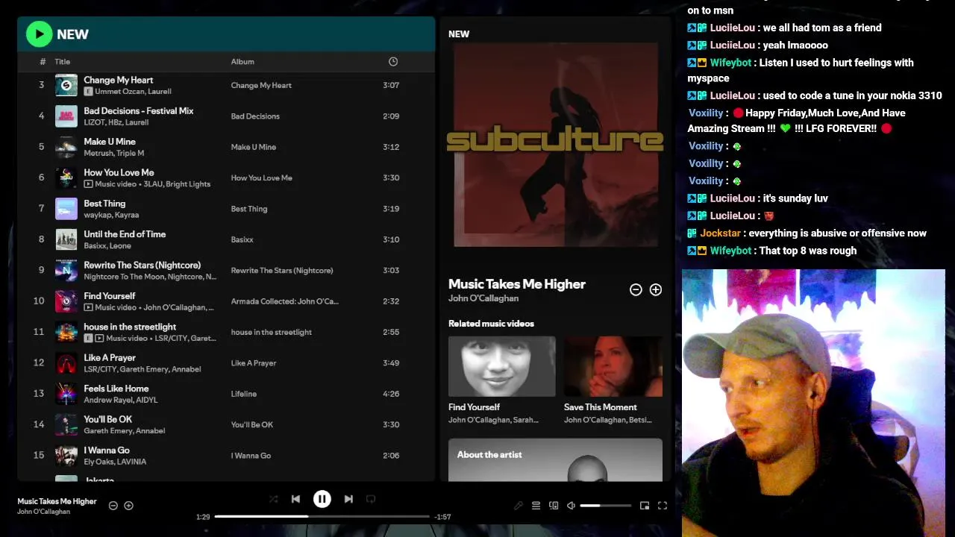The height and width of the screenshot is (537, 955).
Task: Pause playback in the bottom player bar
Action: (x=322, y=499)
